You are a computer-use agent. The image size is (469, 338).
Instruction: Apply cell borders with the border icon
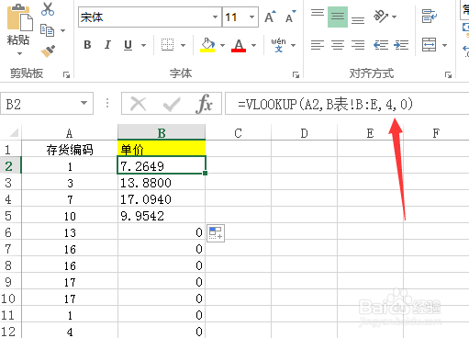tap(167, 45)
